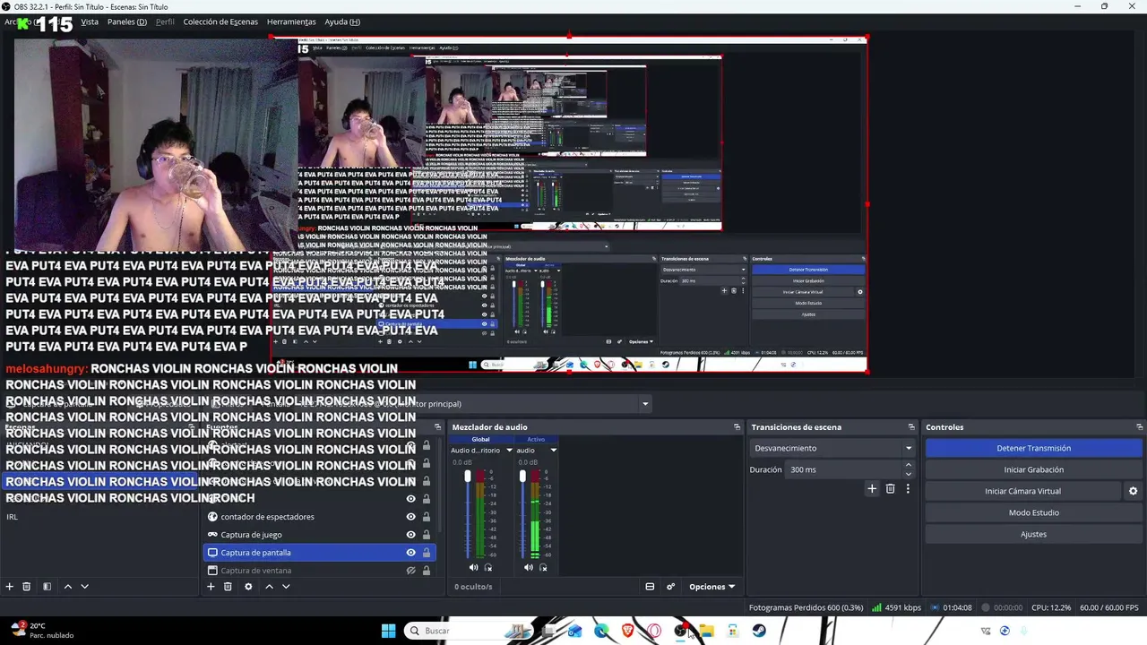Open the Paneles (D) menu
The width and height of the screenshot is (1147, 645).
tap(127, 21)
